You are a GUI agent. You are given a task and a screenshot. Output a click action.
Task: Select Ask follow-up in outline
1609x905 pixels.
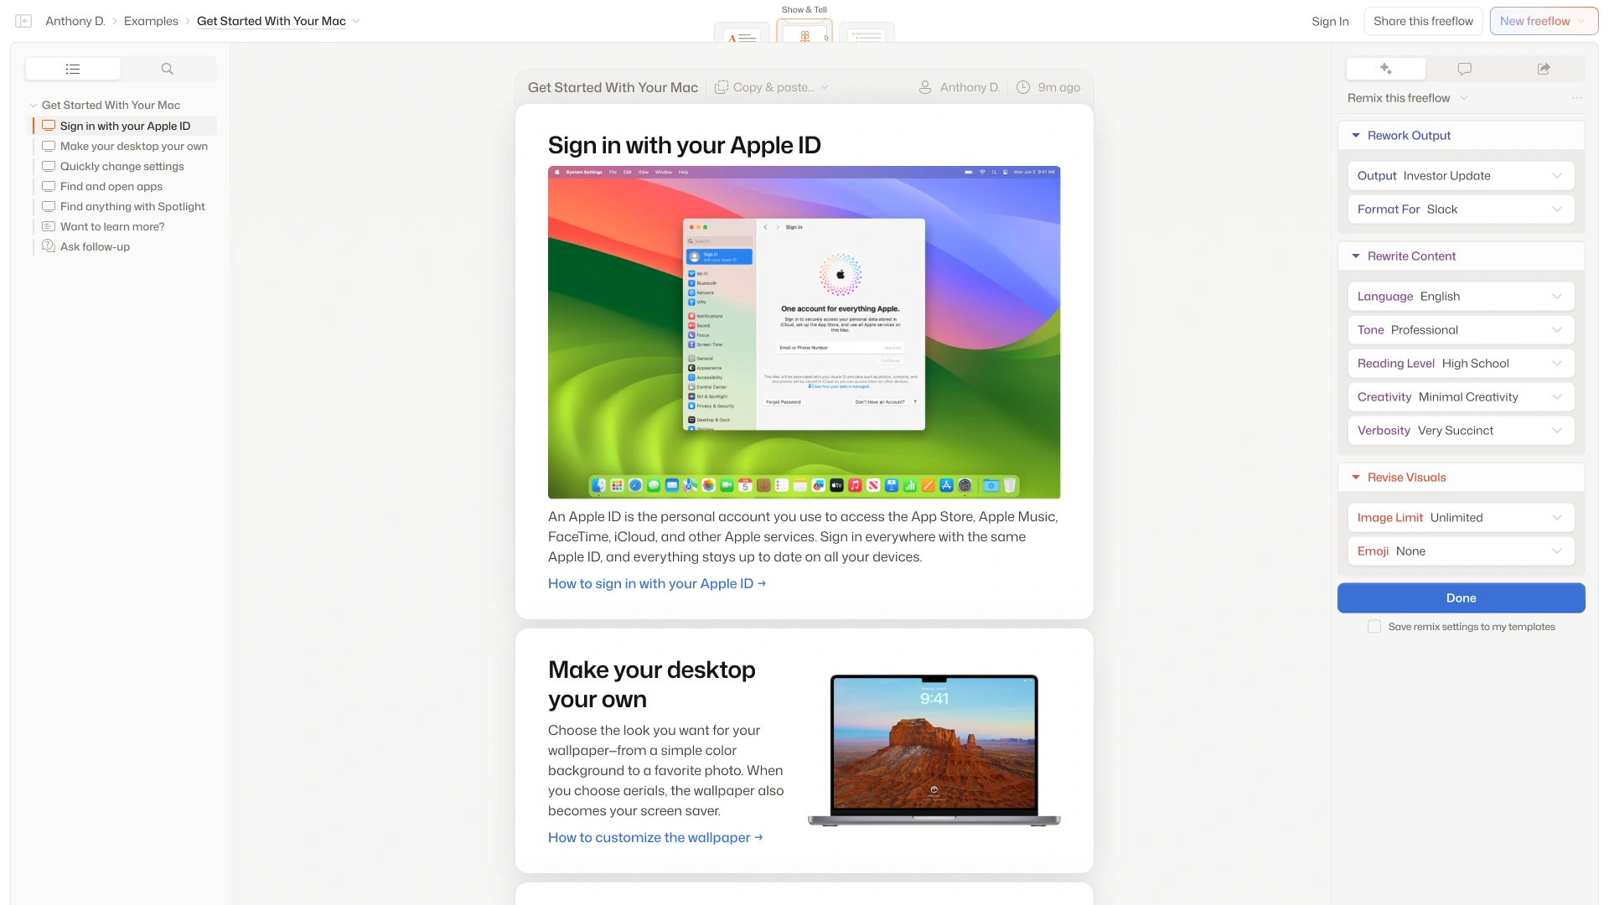point(95,246)
